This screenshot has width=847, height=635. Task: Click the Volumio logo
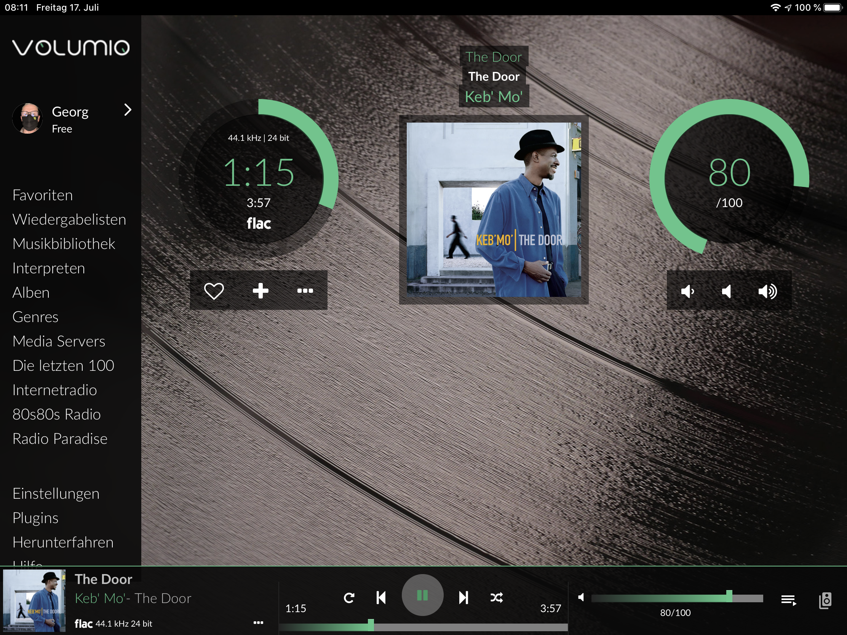click(x=71, y=48)
